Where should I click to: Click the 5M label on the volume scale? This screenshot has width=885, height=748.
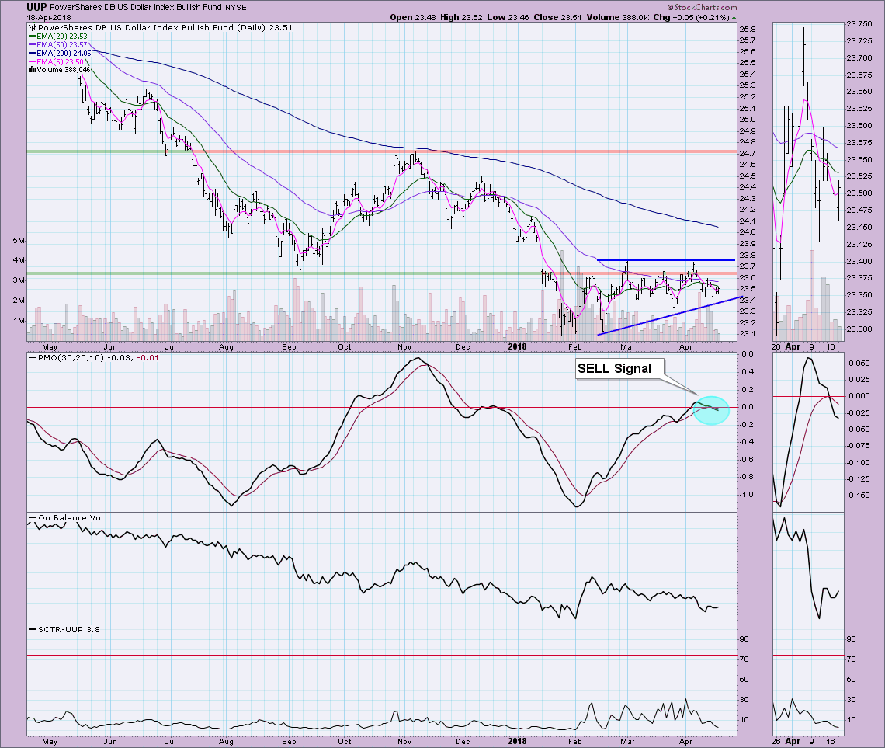19,241
